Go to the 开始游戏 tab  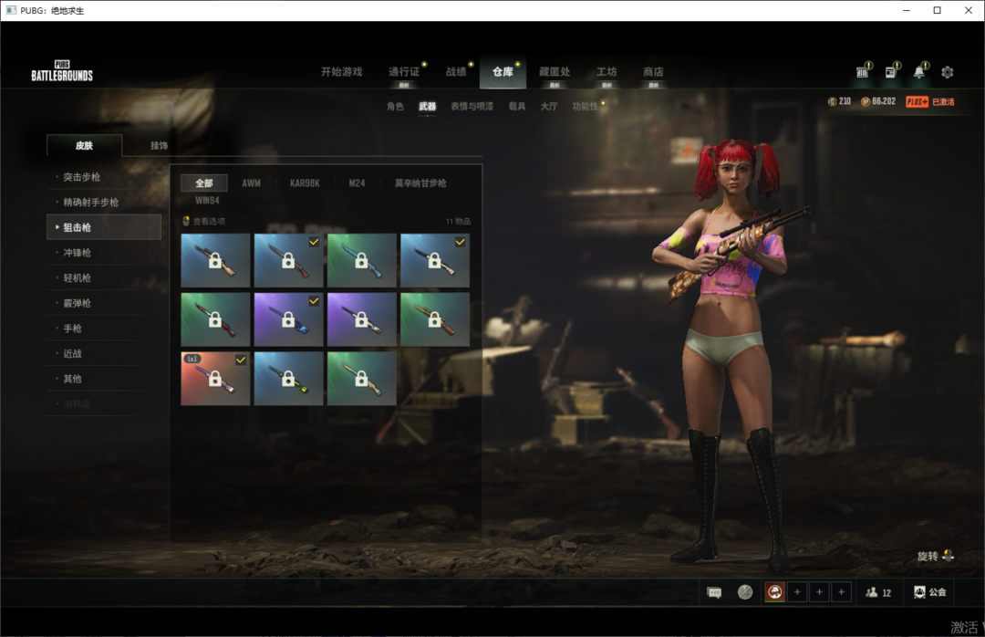point(342,72)
